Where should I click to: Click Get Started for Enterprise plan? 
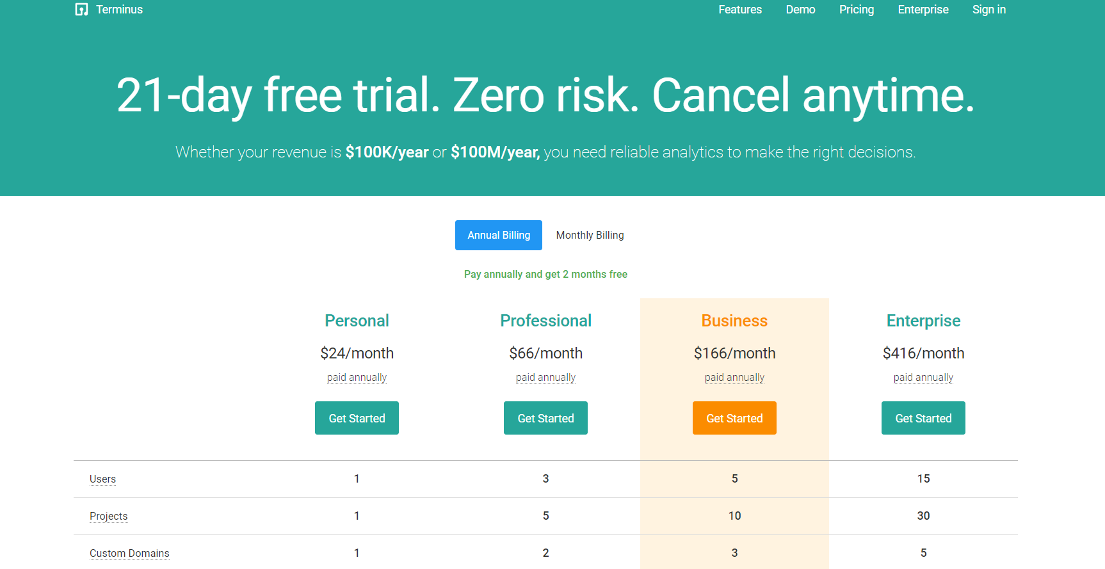coord(923,418)
